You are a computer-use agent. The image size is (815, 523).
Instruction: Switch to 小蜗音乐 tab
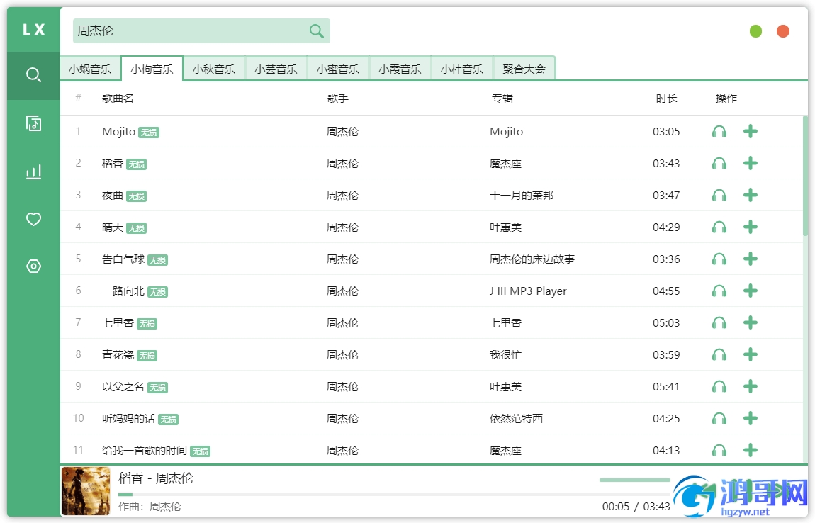pyautogui.click(x=90, y=69)
